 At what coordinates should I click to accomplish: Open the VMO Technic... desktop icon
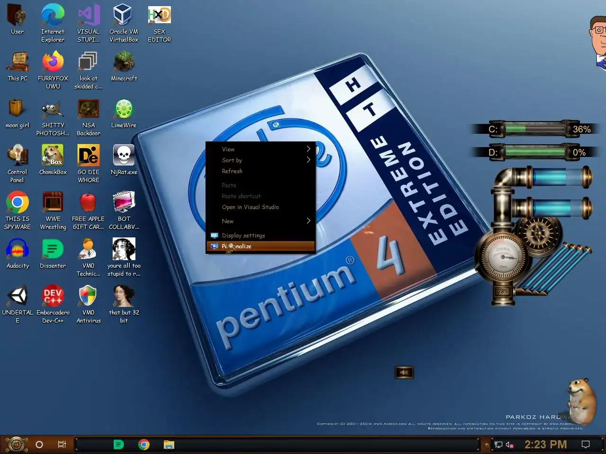89,257
